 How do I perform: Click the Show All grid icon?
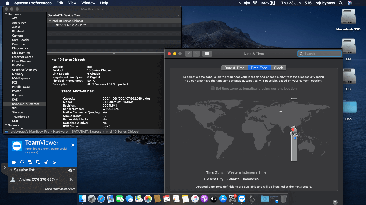click(x=207, y=54)
